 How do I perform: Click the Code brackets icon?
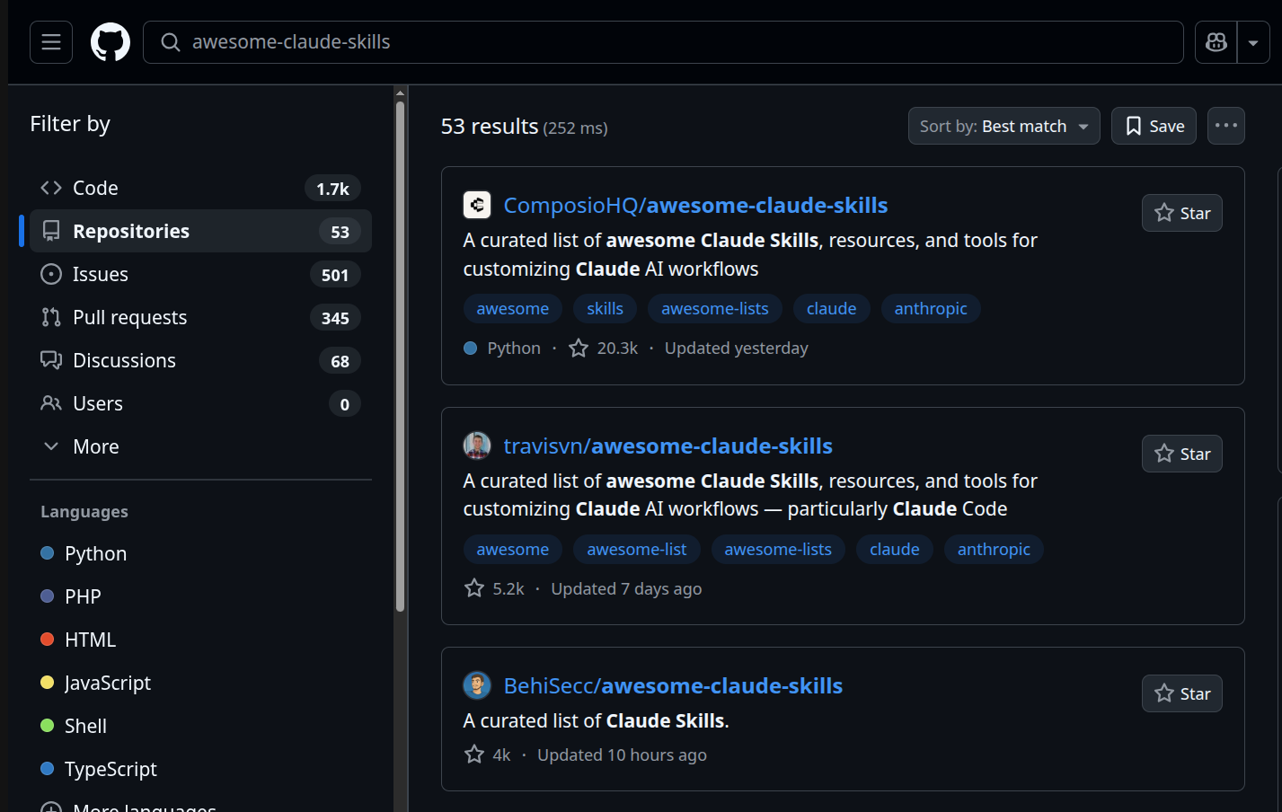(x=51, y=188)
